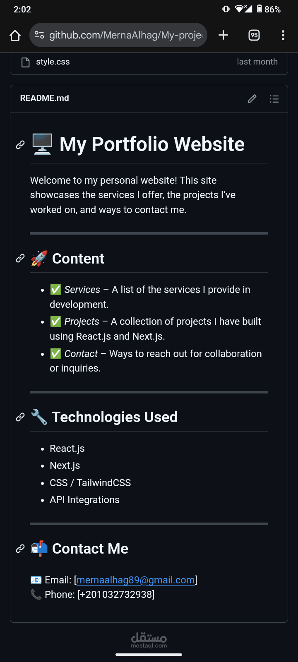This screenshot has width=298, height=662.
Task: Open mernaalhag89@gmail.com email link
Action: [x=136, y=580]
